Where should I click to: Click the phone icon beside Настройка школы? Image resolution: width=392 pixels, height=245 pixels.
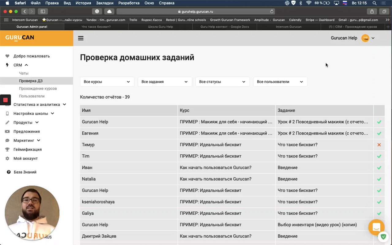7,113
